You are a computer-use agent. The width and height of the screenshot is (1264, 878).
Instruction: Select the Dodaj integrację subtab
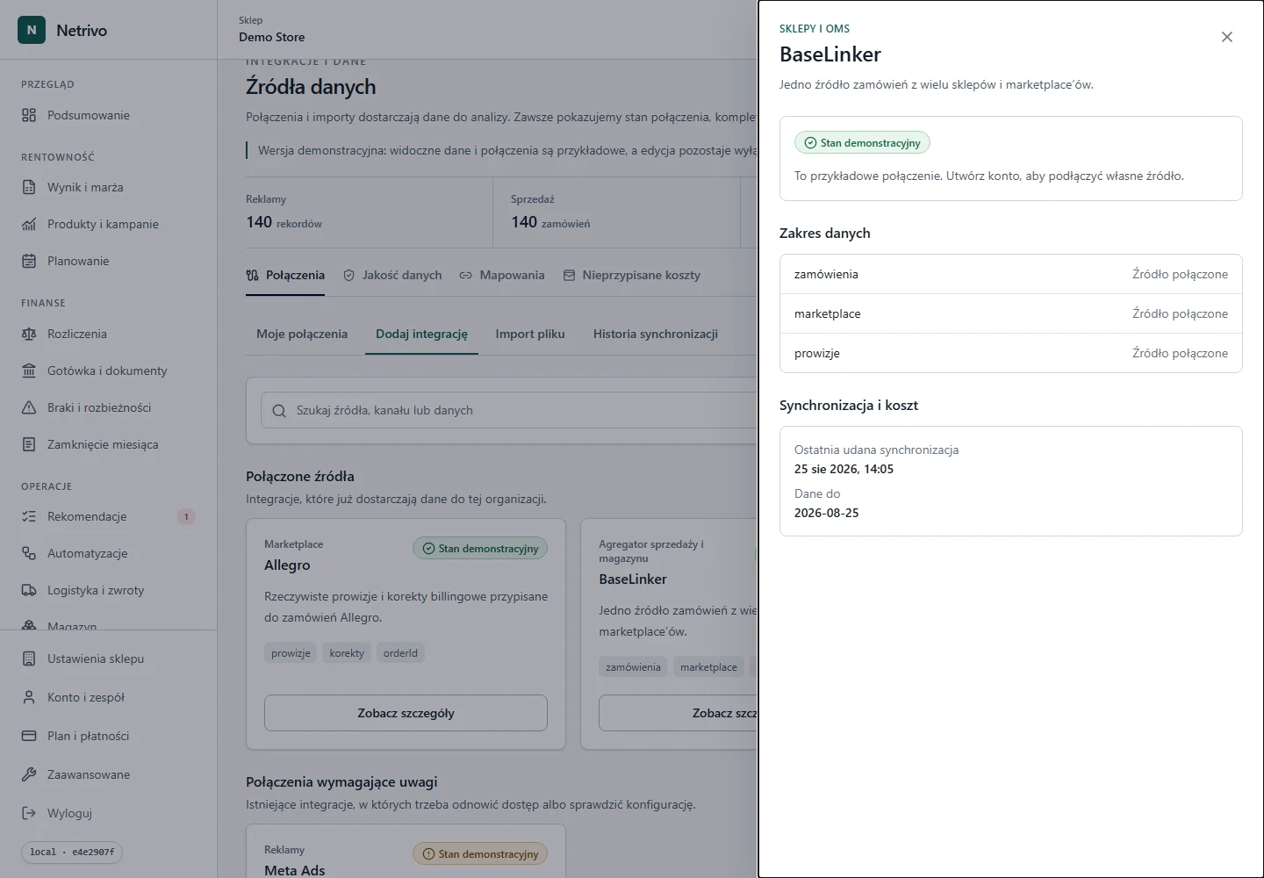pos(421,335)
